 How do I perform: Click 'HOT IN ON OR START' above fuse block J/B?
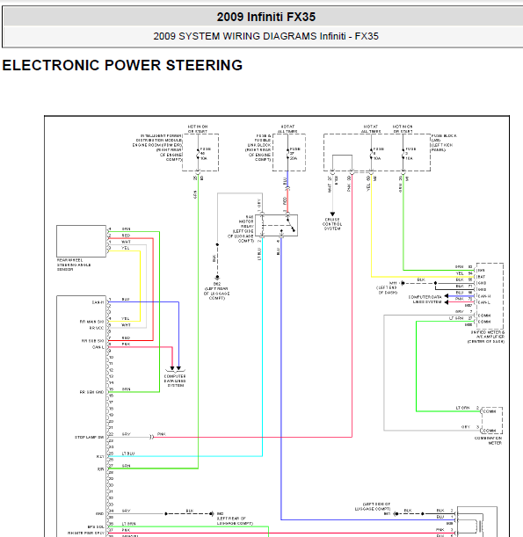(x=403, y=129)
